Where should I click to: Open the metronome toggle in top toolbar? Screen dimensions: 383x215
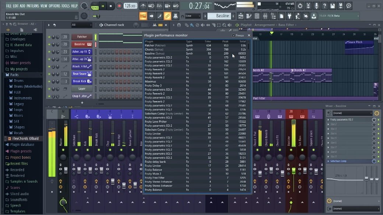pos(143,6)
